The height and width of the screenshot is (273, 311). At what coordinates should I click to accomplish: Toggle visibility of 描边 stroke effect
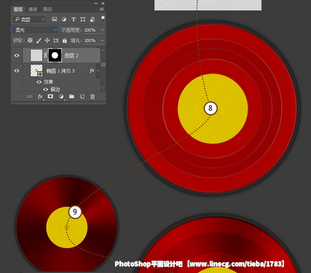[46, 89]
